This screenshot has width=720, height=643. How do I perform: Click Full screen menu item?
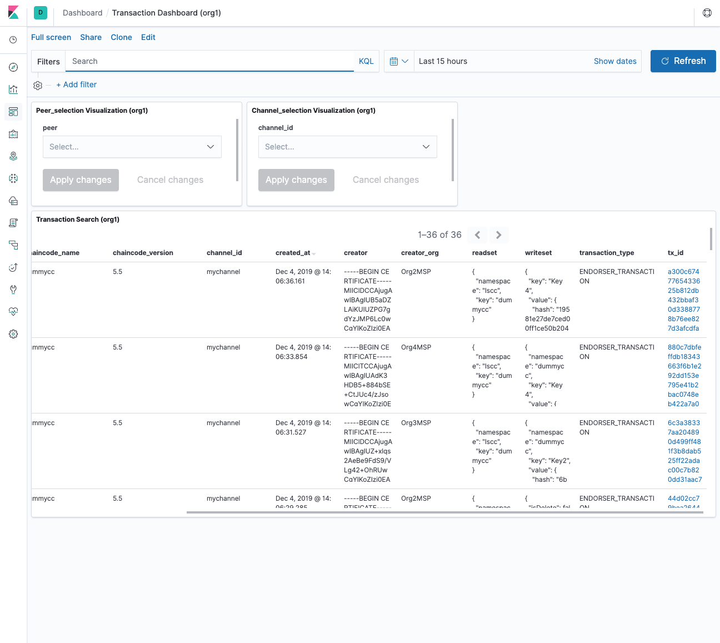[x=51, y=37]
